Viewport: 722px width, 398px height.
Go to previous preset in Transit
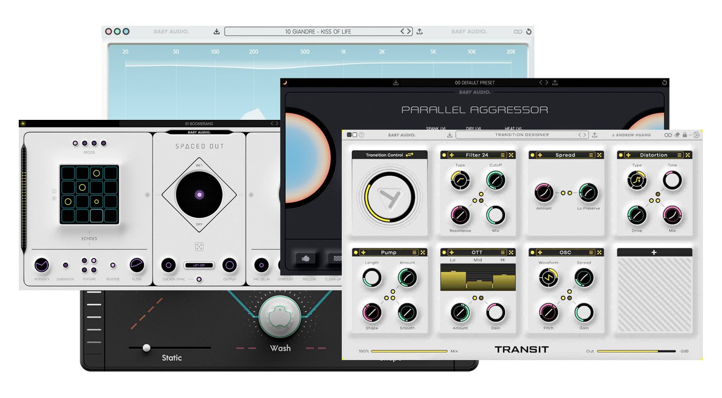pos(580,135)
